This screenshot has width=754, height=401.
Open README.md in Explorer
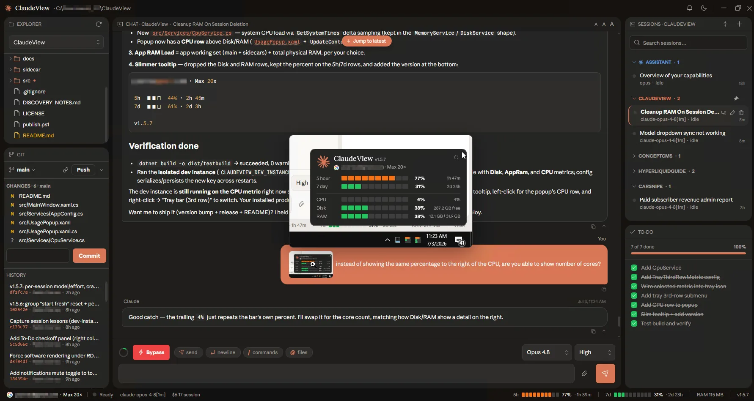coord(38,136)
